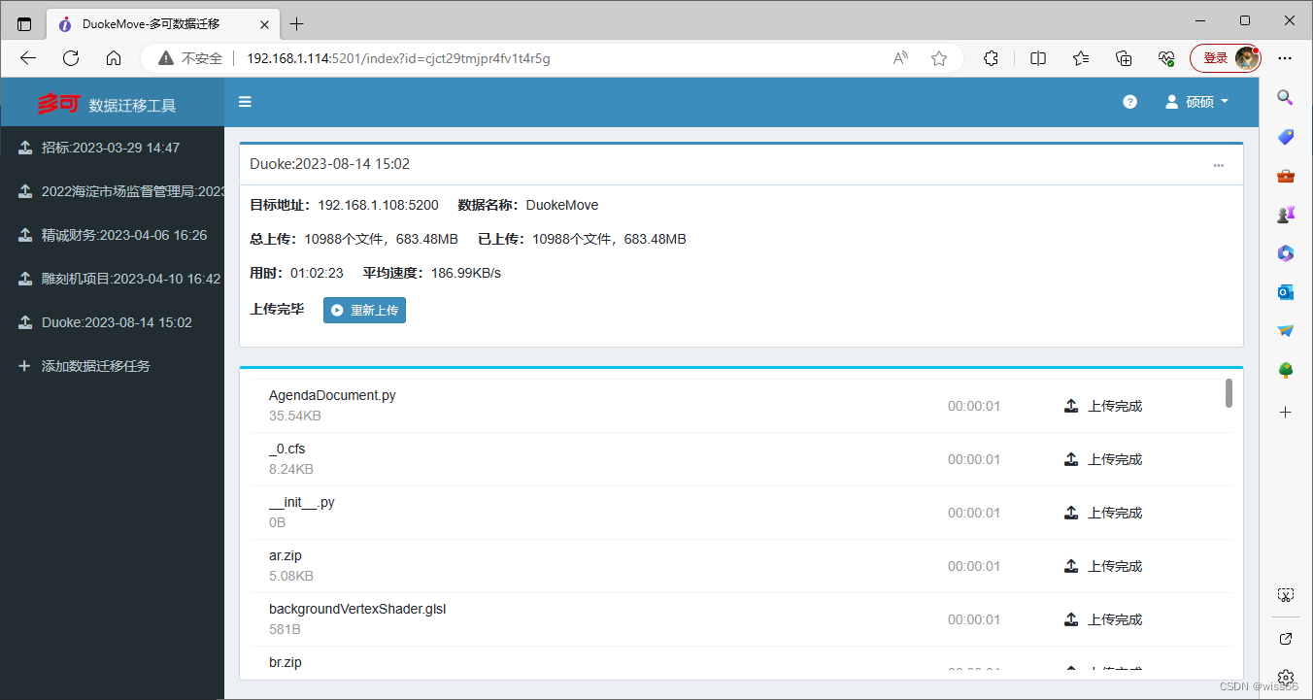This screenshot has width=1313, height=700.
Task: Open Edge sidebar shopping tag icon
Action: pos(1285,137)
